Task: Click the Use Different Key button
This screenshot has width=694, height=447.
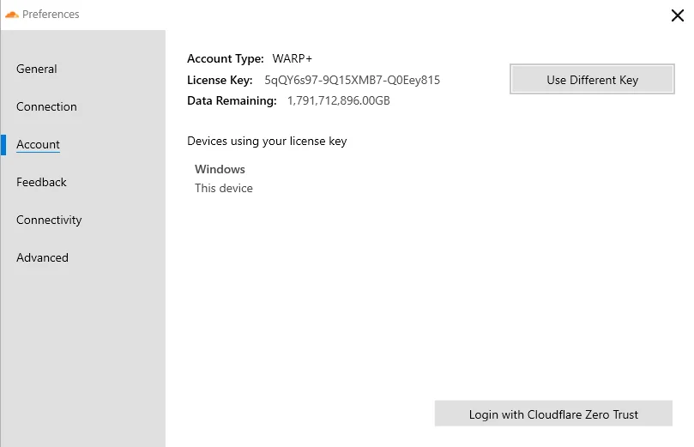Action: pyautogui.click(x=592, y=79)
